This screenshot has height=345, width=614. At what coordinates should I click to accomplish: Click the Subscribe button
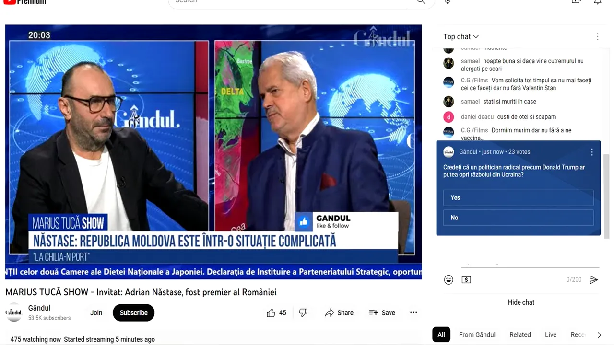pos(133,313)
